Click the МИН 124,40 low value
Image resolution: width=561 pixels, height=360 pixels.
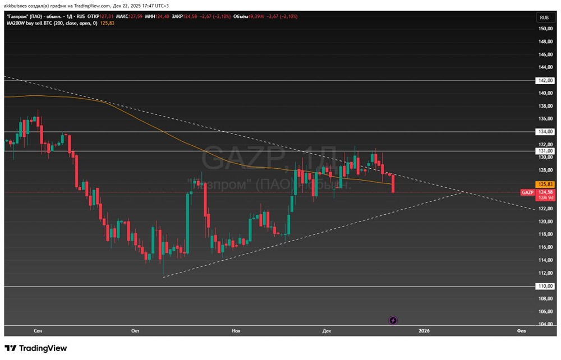[157, 16]
